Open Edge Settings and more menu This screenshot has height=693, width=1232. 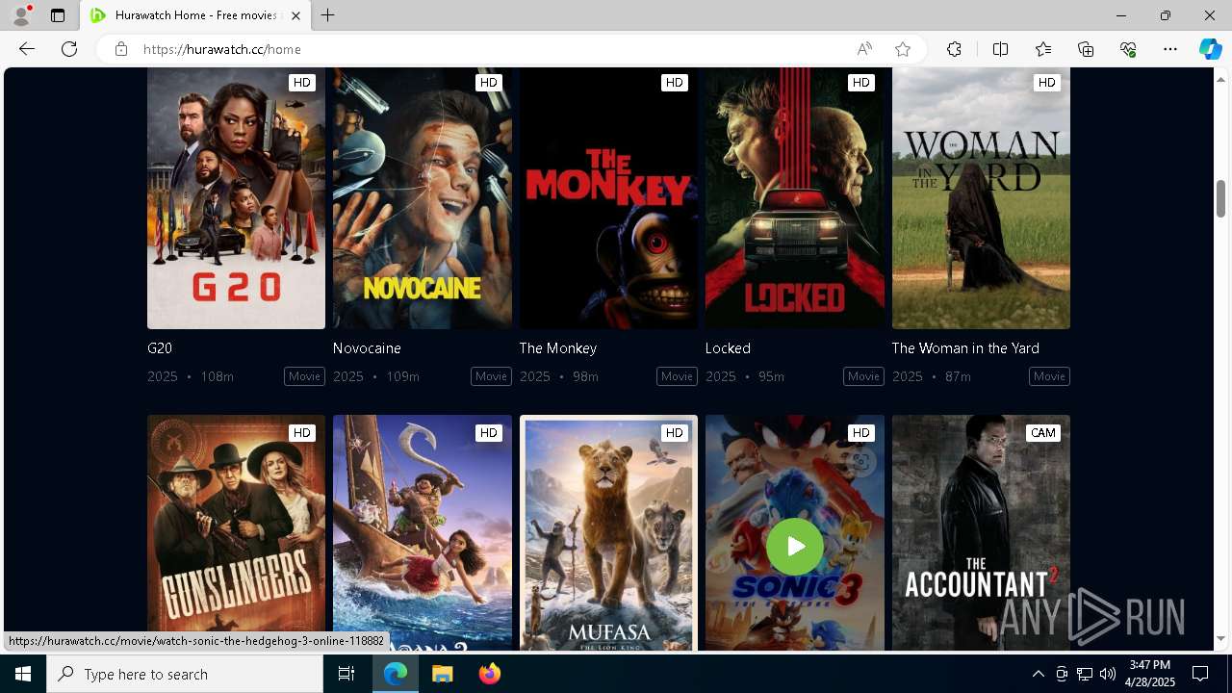(x=1170, y=49)
